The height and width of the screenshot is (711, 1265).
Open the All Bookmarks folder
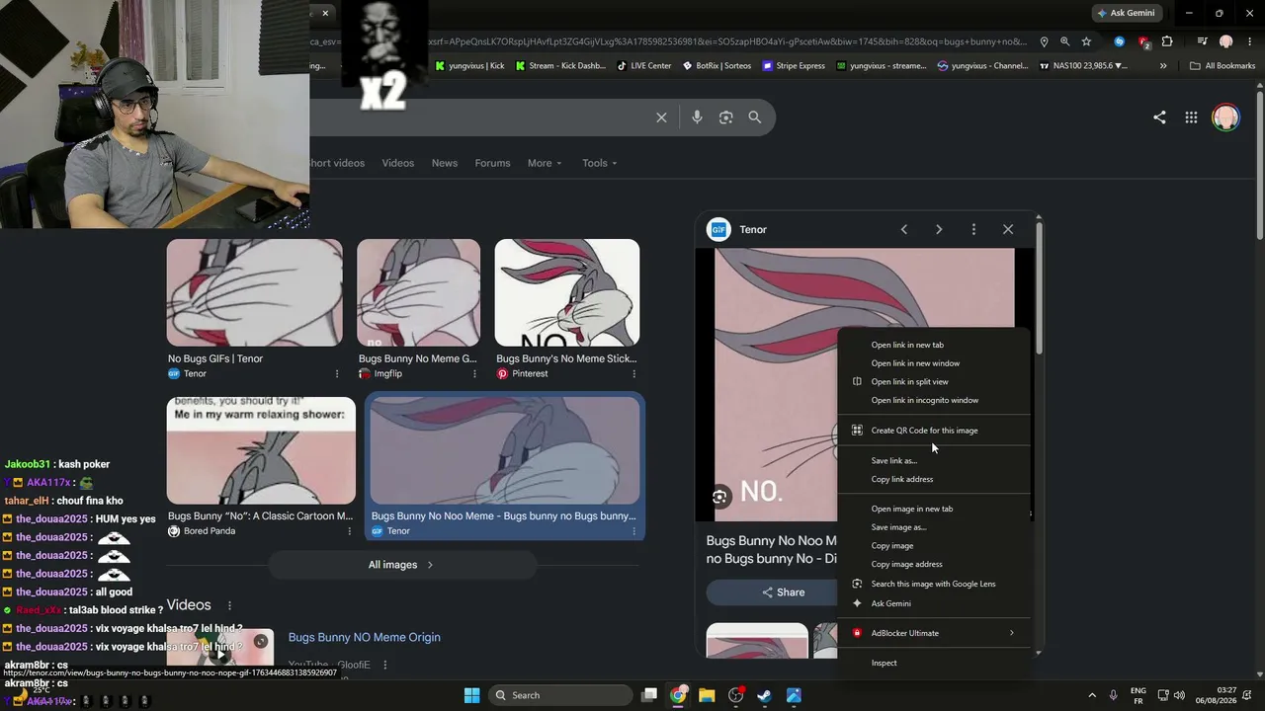tap(1223, 66)
